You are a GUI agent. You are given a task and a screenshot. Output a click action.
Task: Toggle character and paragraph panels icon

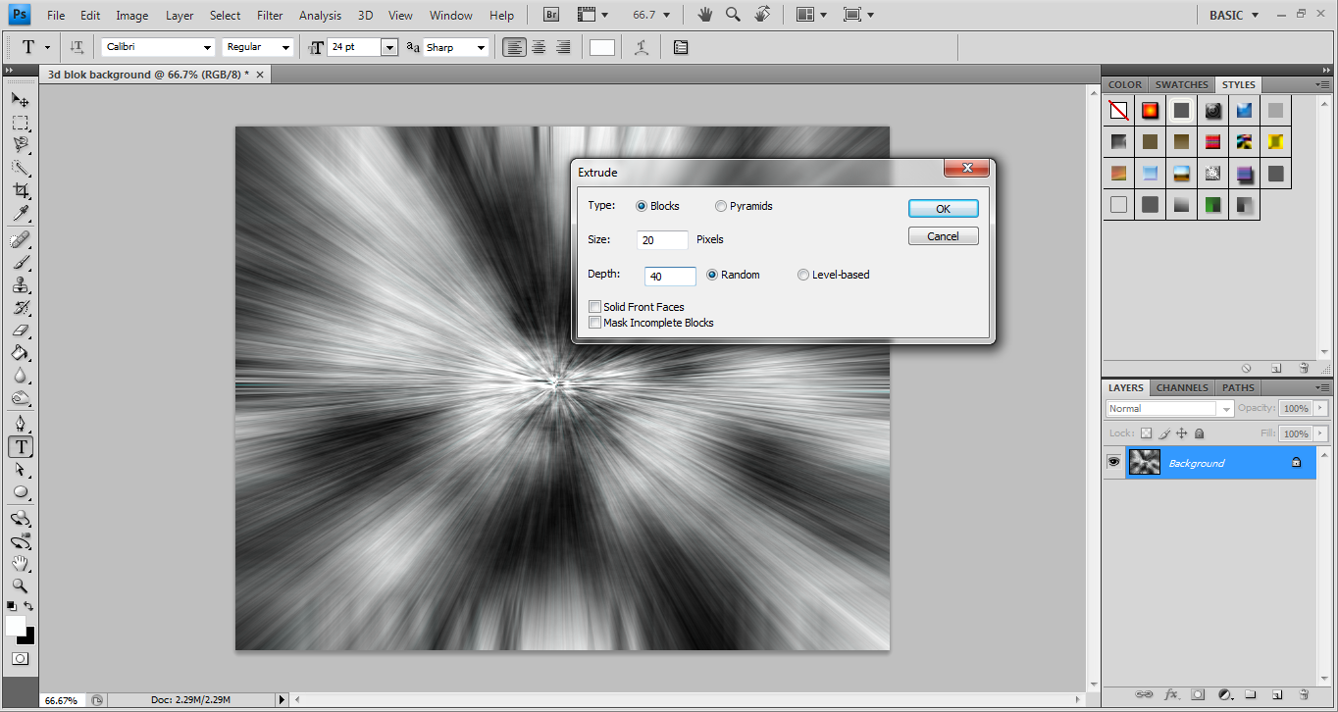(x=681, y=47)
